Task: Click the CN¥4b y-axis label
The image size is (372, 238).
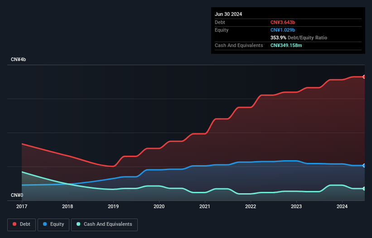Action: coord(18,59)
